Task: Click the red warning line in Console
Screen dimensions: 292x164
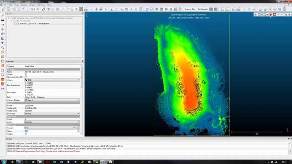Action: tap(44, 151)
